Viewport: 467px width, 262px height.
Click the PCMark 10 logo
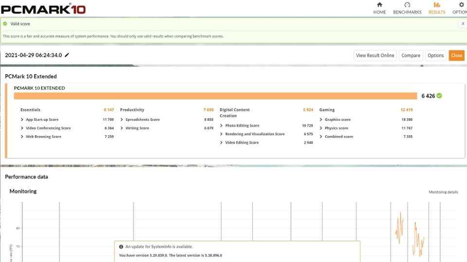pos(43,9)
